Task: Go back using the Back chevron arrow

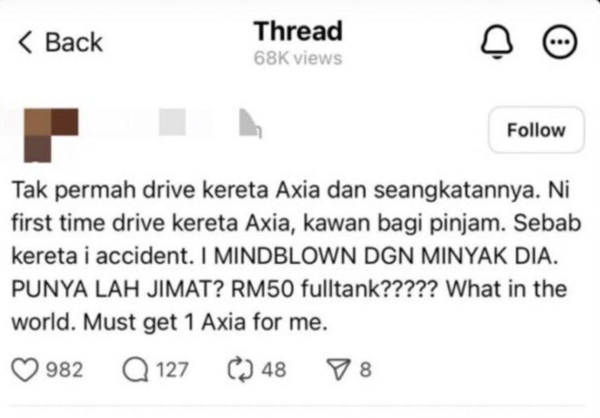Action: coord(25,42)
